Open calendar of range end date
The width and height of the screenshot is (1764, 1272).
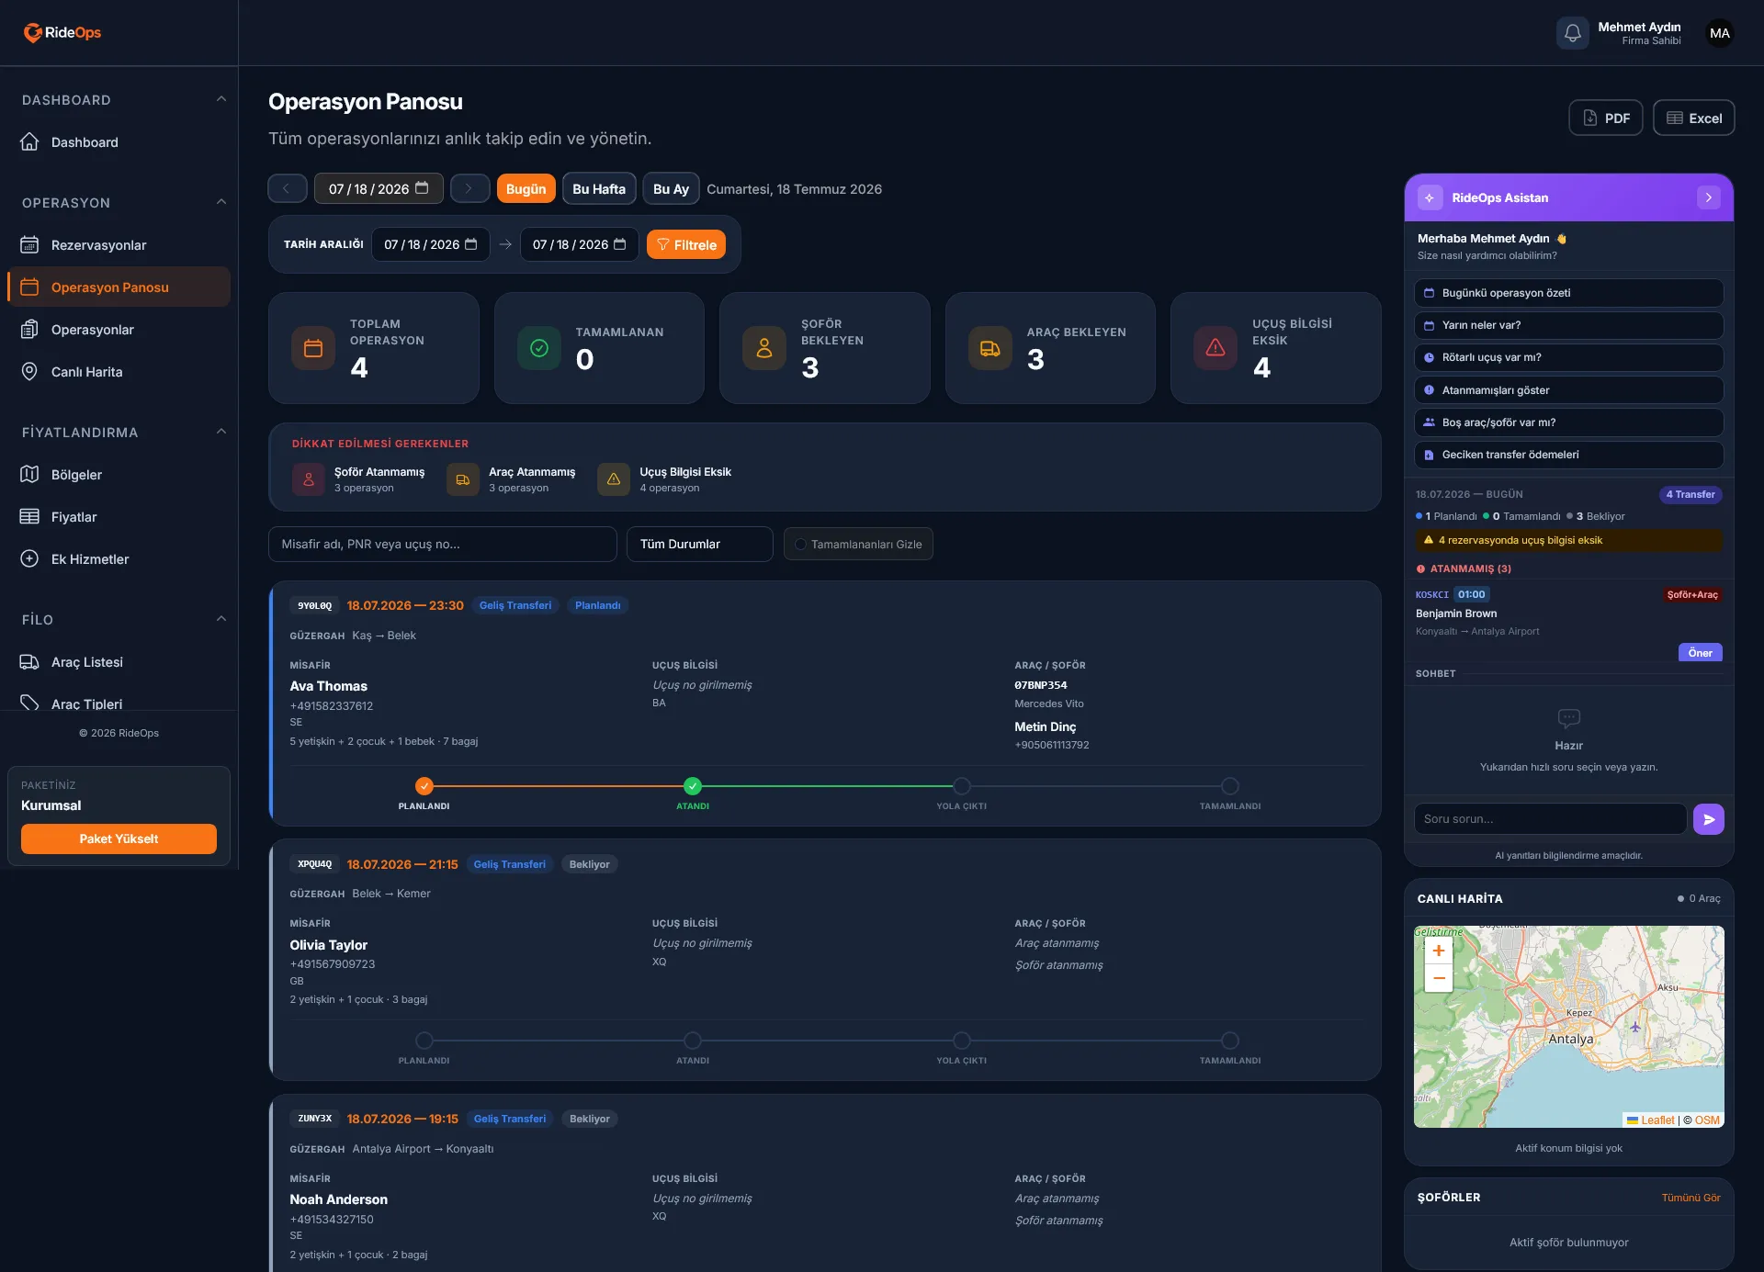[x=620, y=244]
